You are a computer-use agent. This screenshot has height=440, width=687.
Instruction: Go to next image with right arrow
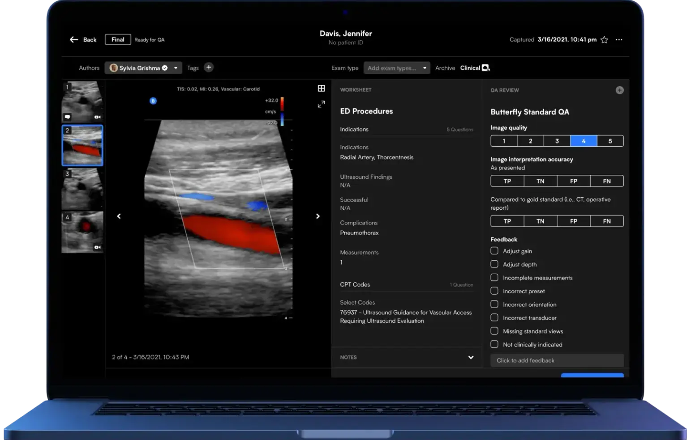point(318,216)
